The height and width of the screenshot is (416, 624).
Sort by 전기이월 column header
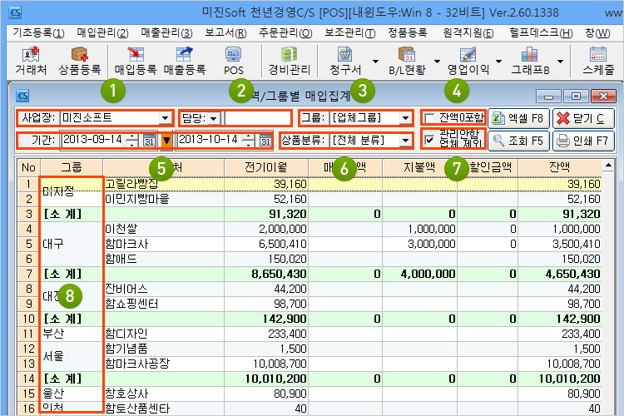(x=266, y=167)
